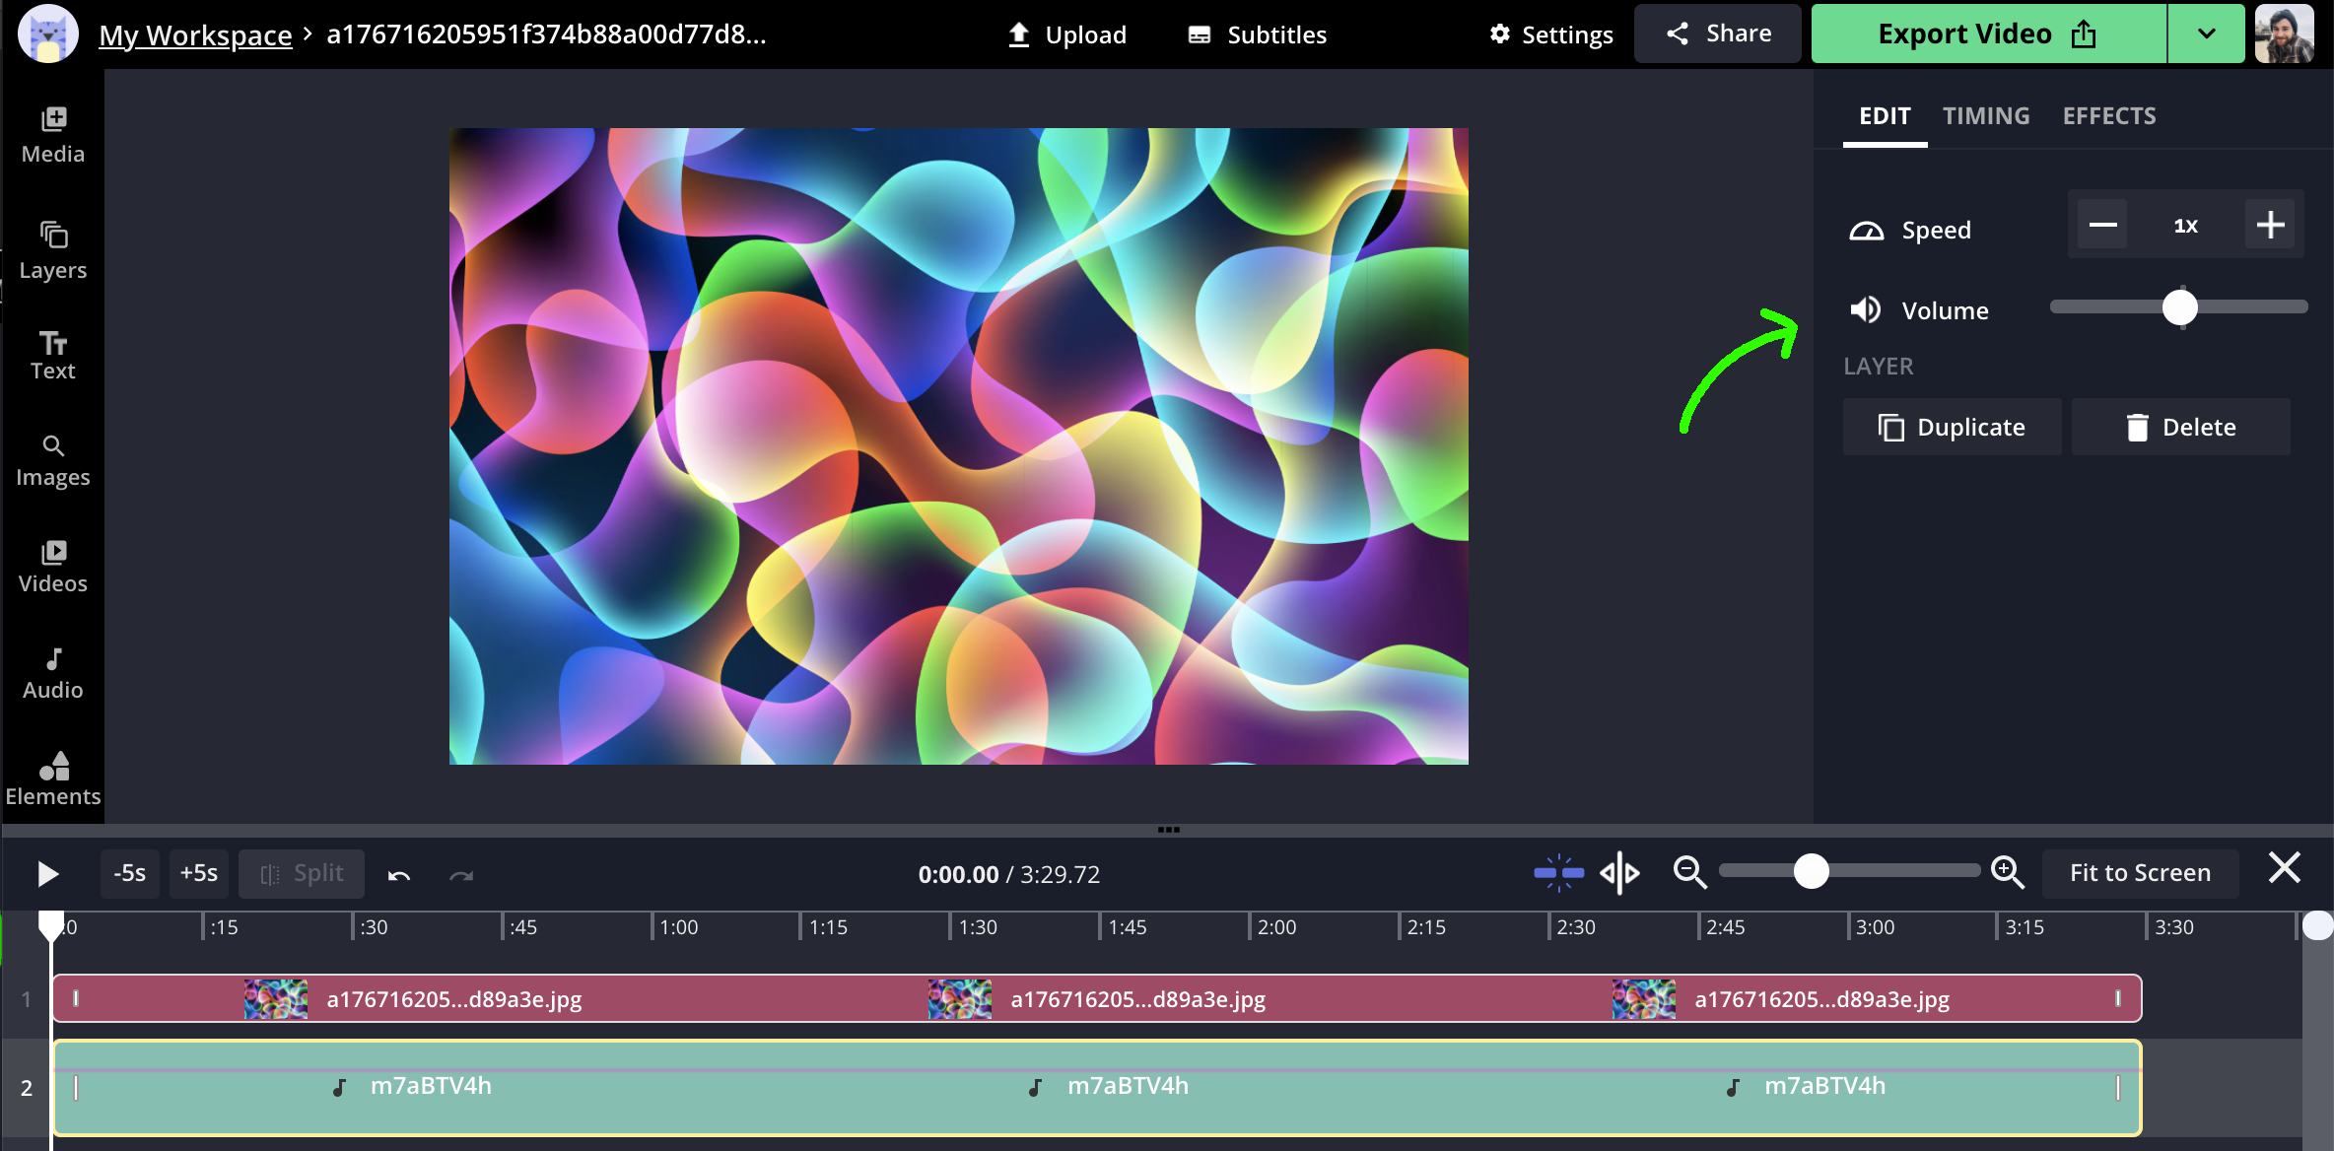This screenshot has height=1151, width=2334.
Task: Open the Layers sidebar panel
Action: click(52, 250)
